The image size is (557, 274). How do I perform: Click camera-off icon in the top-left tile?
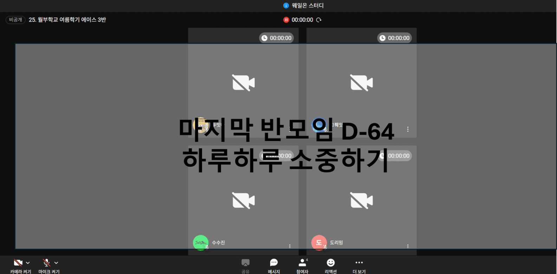click(x=243, y=83)
